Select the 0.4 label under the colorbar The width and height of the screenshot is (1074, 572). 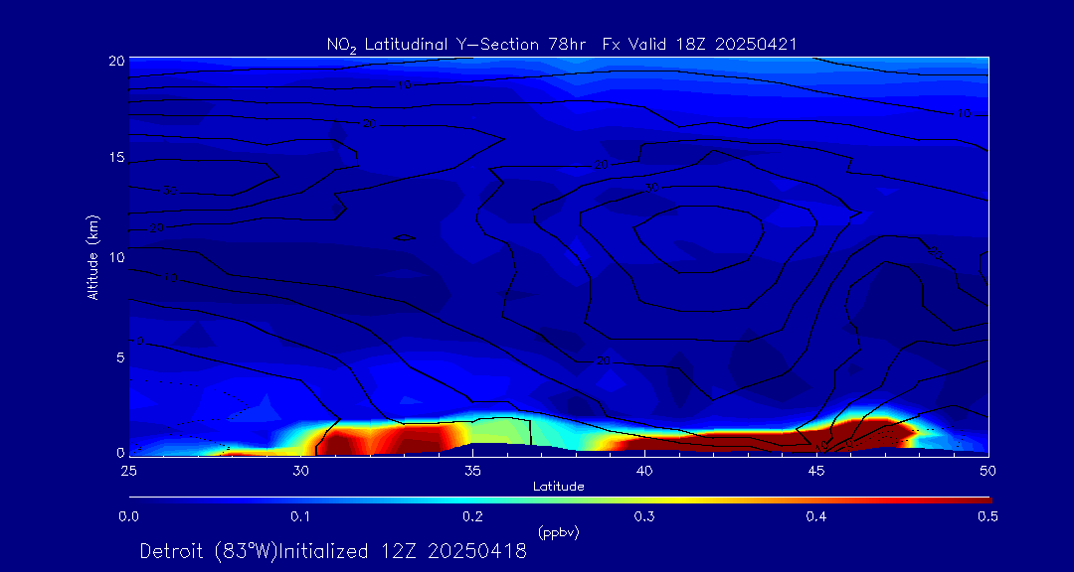pos(816,516)
